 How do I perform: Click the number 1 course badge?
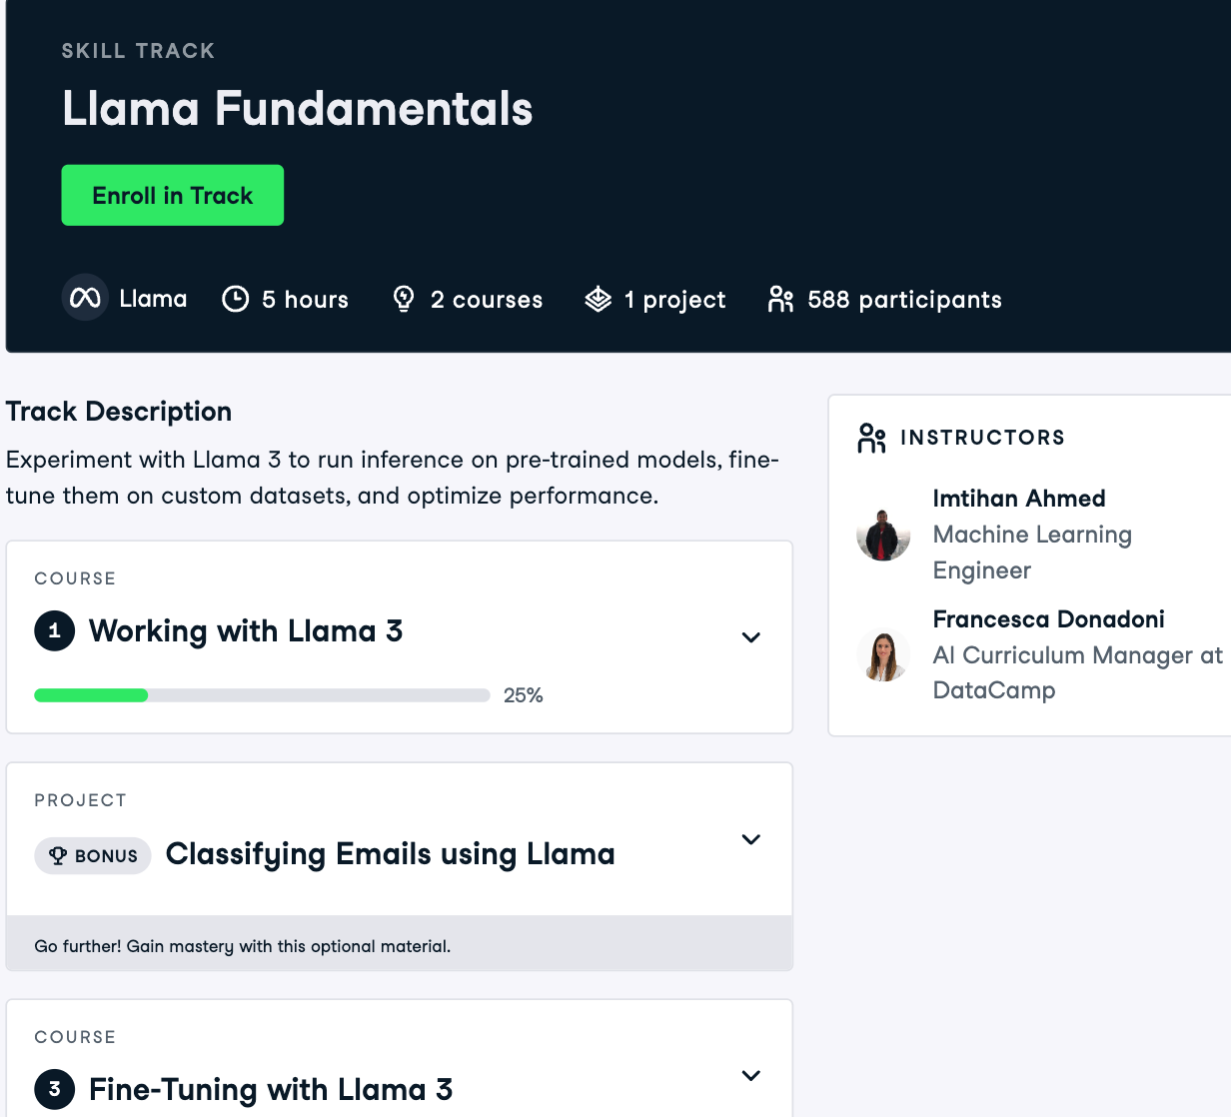point(55,630)
